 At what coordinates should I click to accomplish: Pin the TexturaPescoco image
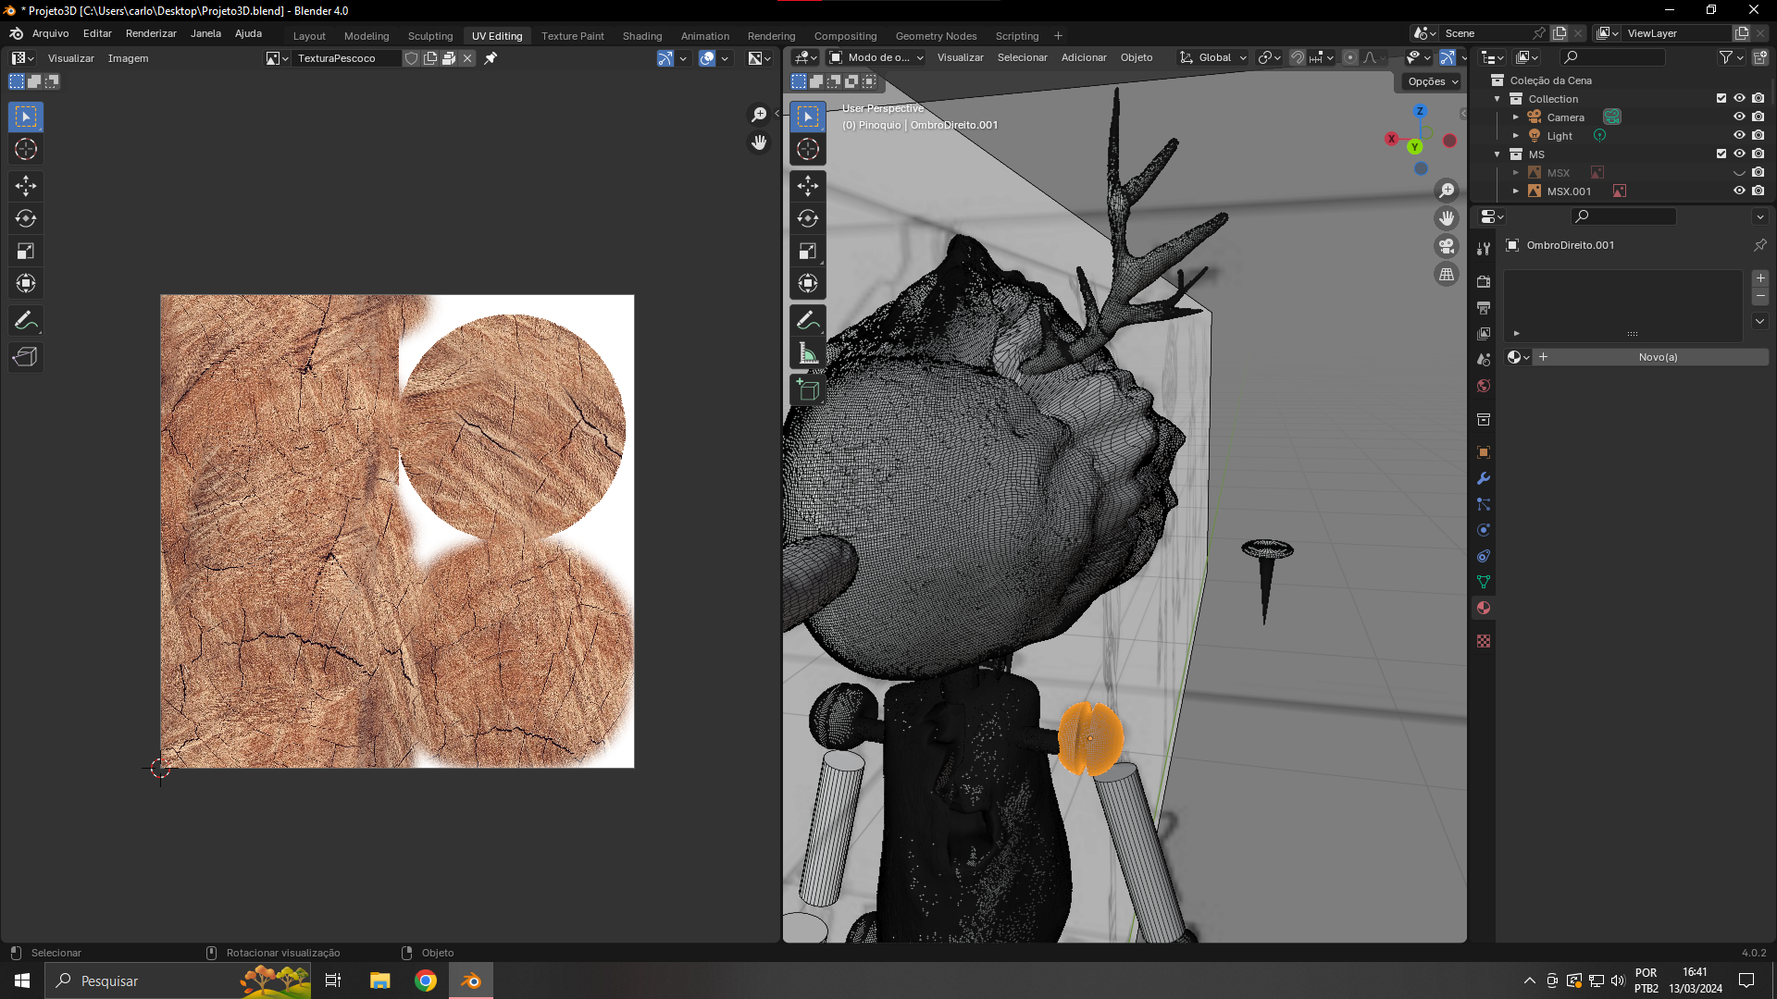pos(491,58)
